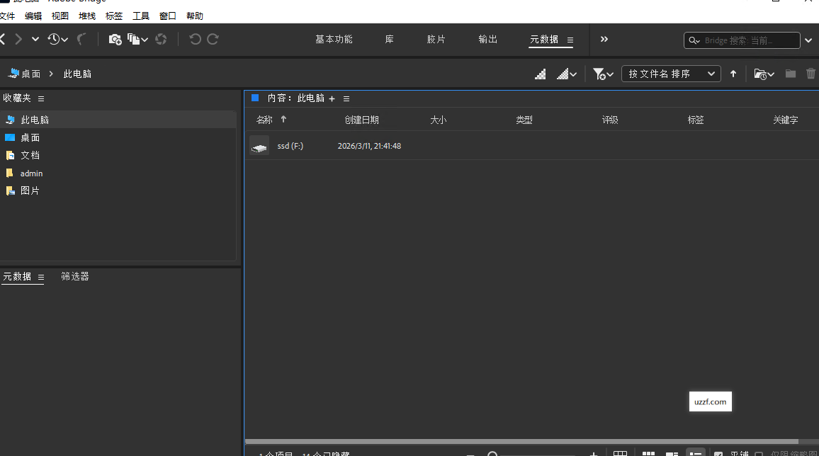
Task: Select 图片 in the Favorites panel
Action: [x=30, y=190]
